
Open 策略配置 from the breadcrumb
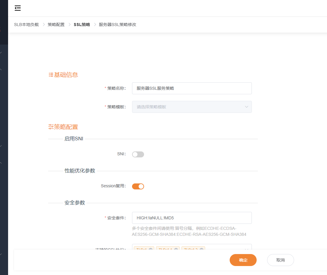coord(56,25)
